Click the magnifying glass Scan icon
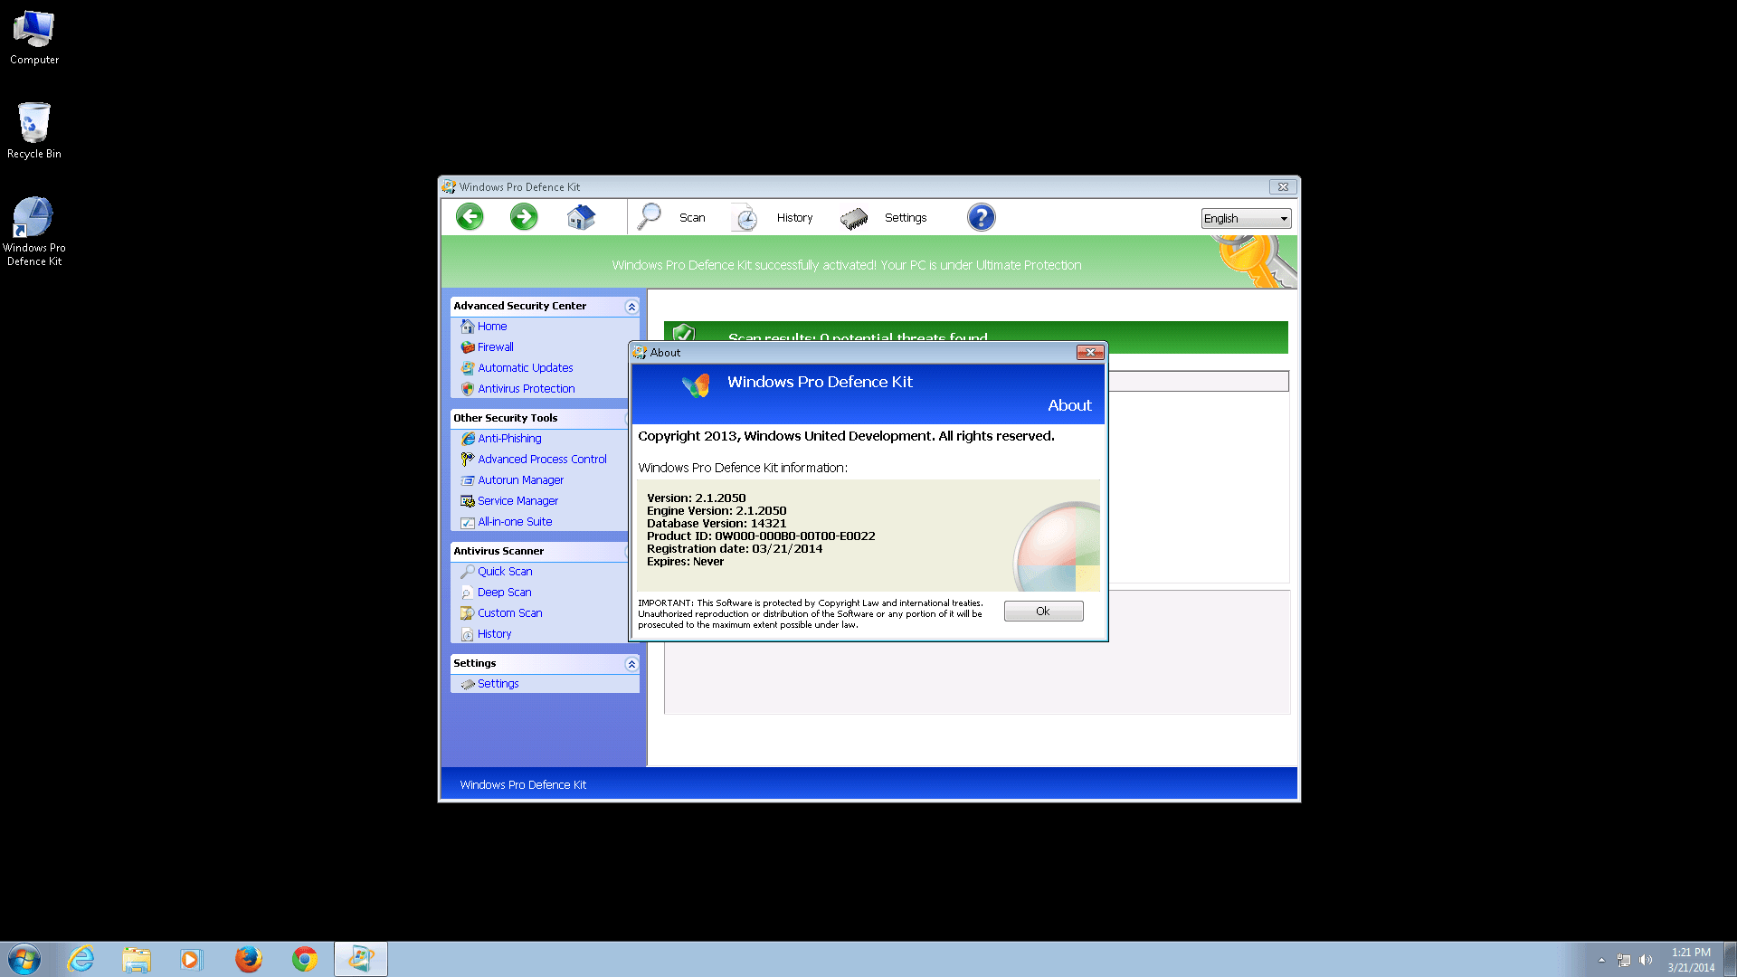 [650, 217]
